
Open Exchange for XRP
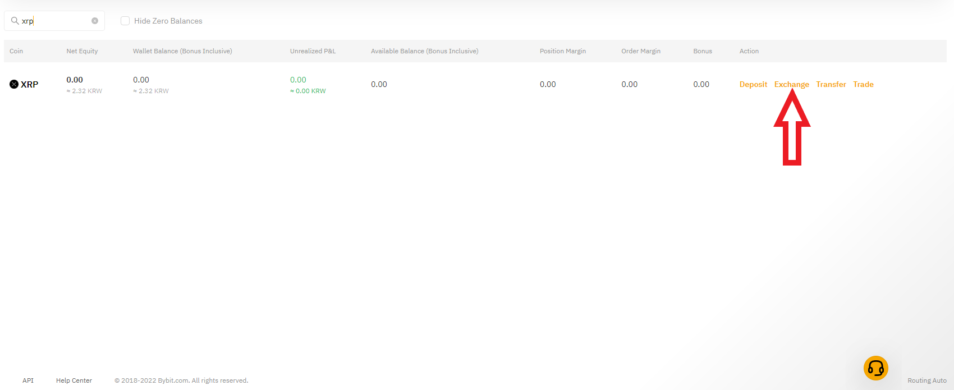792,84
